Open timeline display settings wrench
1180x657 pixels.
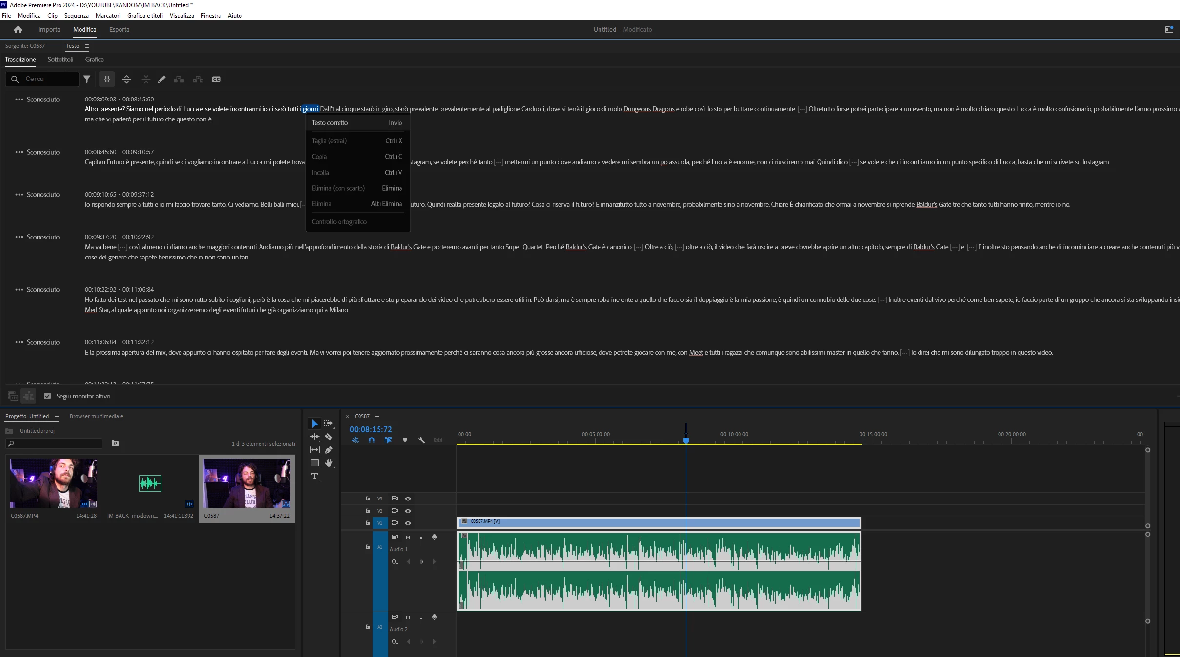pos(421,440)
